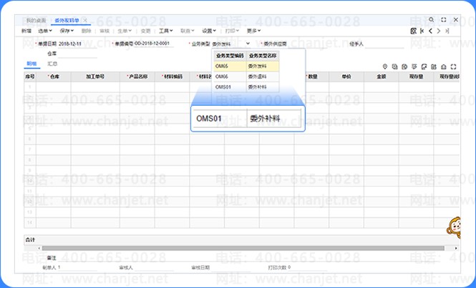
Task: Click the 业务类型编码 dropdown column header
Action: point(230,56)
